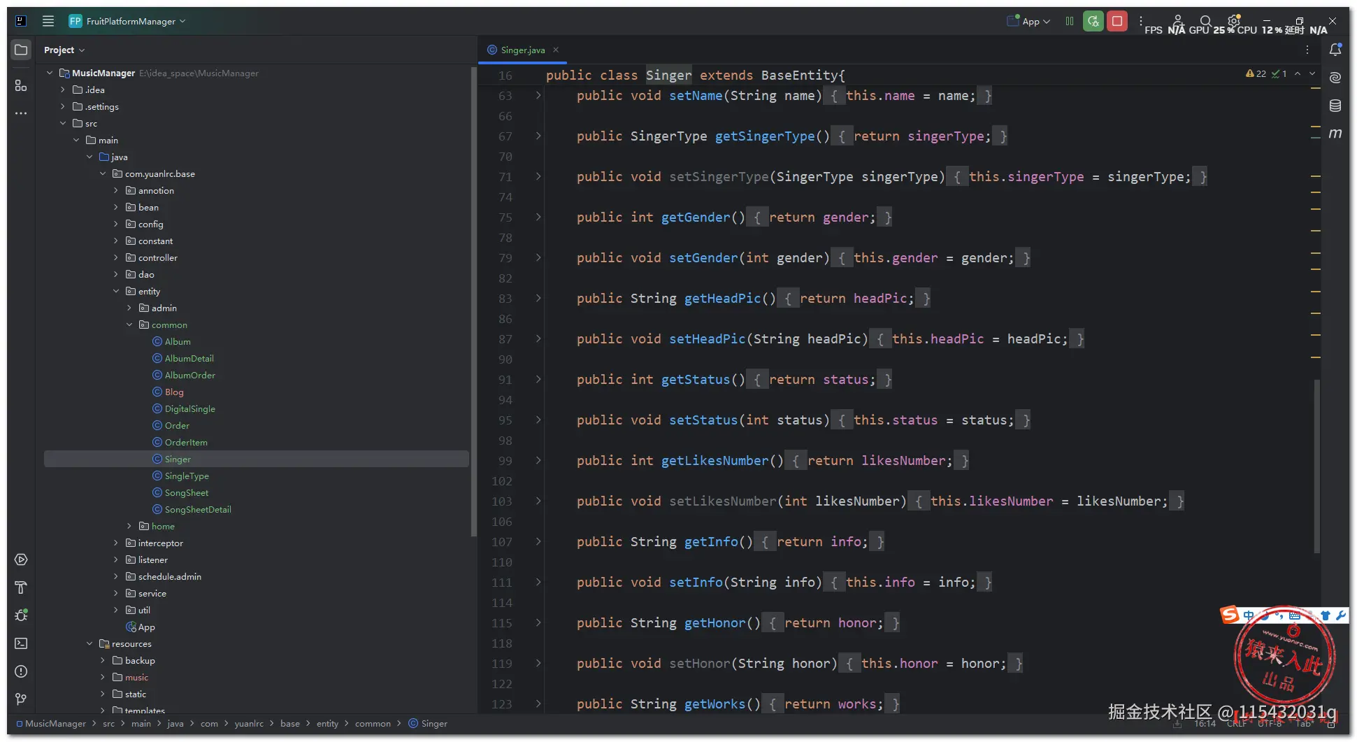Open Search Everywhere magnifier icon
This screenshot has height=742, width=1357.
tap(1205, 21)
